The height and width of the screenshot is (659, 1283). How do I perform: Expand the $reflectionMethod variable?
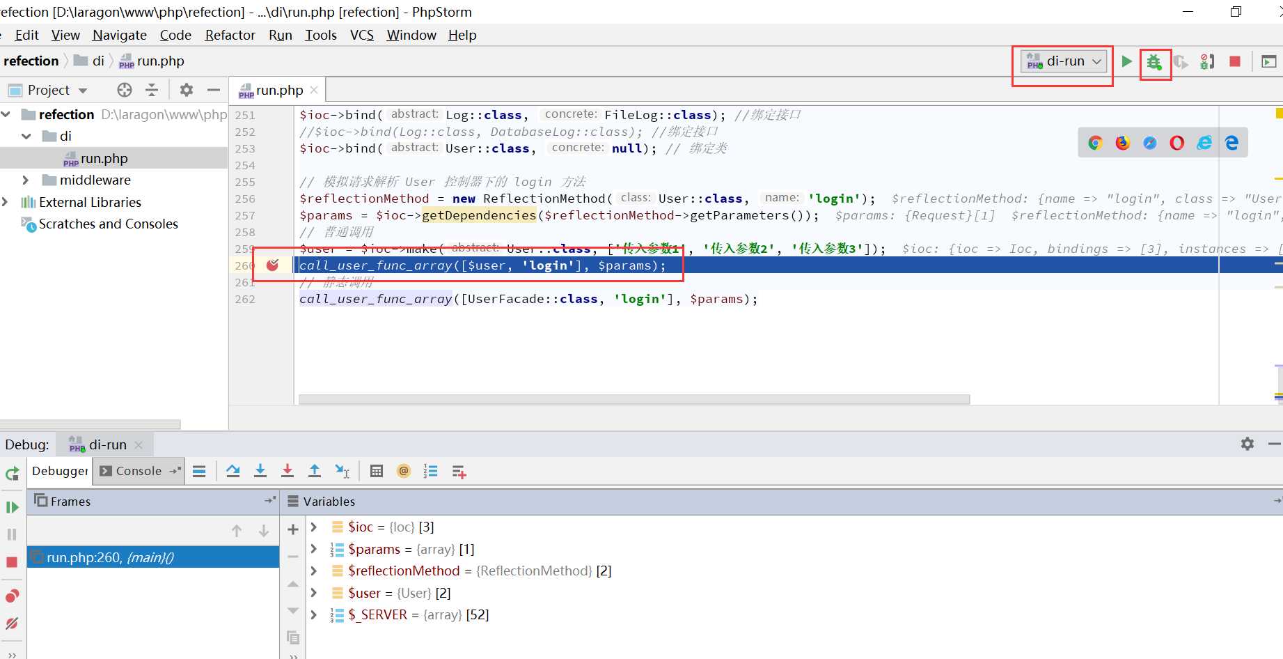(x=314, y=571)
